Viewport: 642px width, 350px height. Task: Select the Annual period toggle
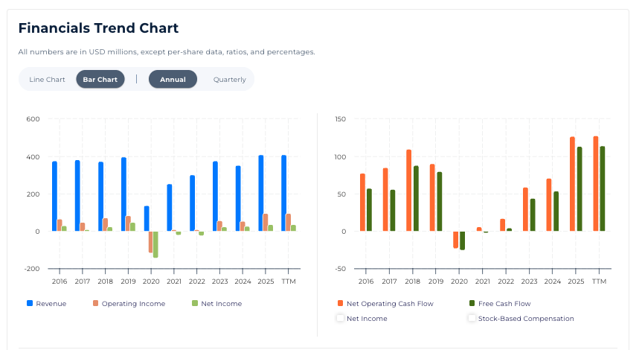pyautogui.click(x=173, y=80)
